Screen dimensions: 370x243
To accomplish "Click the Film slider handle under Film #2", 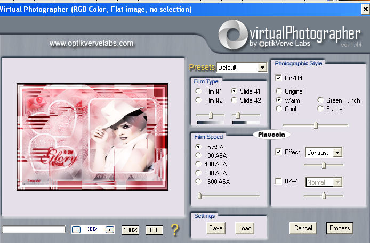I will pos(211,115).
